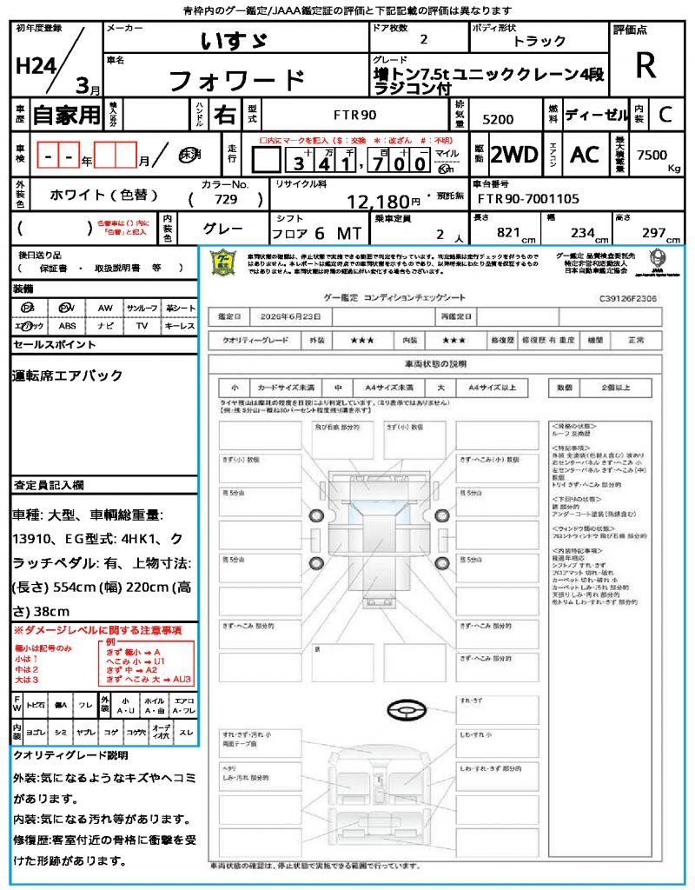Click the circled Km unit mark

[447, 168]
